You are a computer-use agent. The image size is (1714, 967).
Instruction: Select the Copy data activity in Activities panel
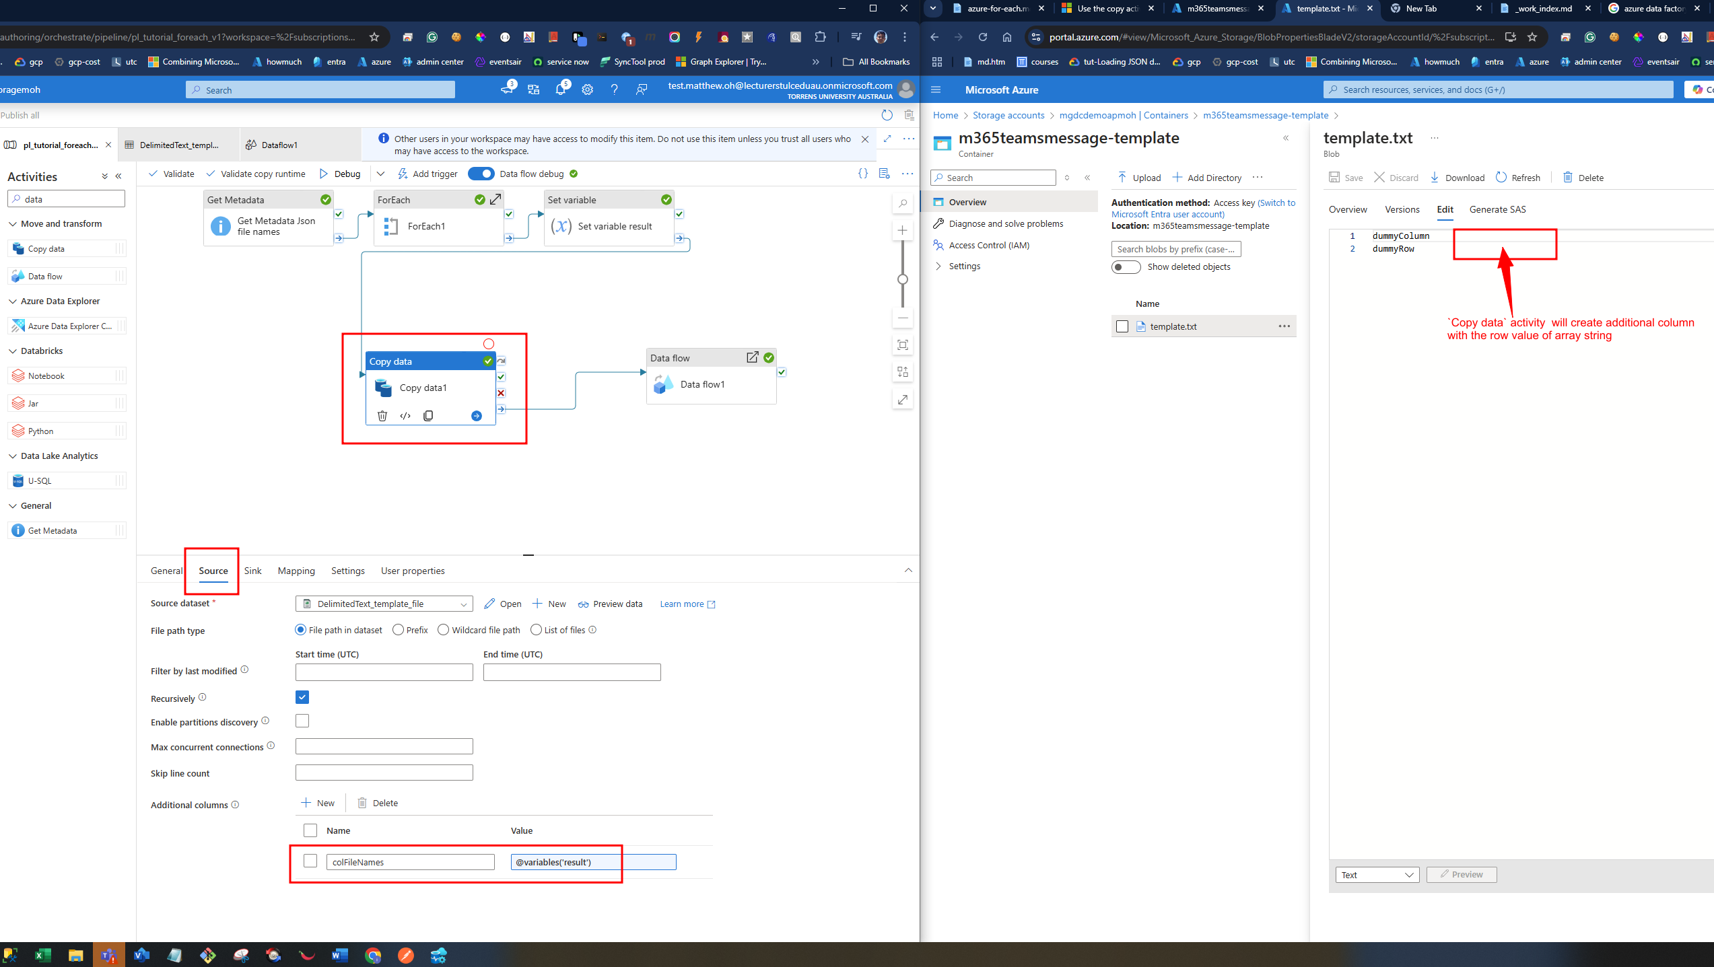[46, 248]
